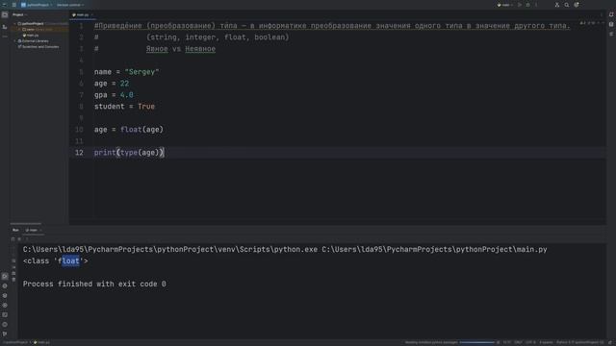This screenshot has width=616, height=346.
Task: Open the Python interpreter selector in status bar
Action: (579, 342)
